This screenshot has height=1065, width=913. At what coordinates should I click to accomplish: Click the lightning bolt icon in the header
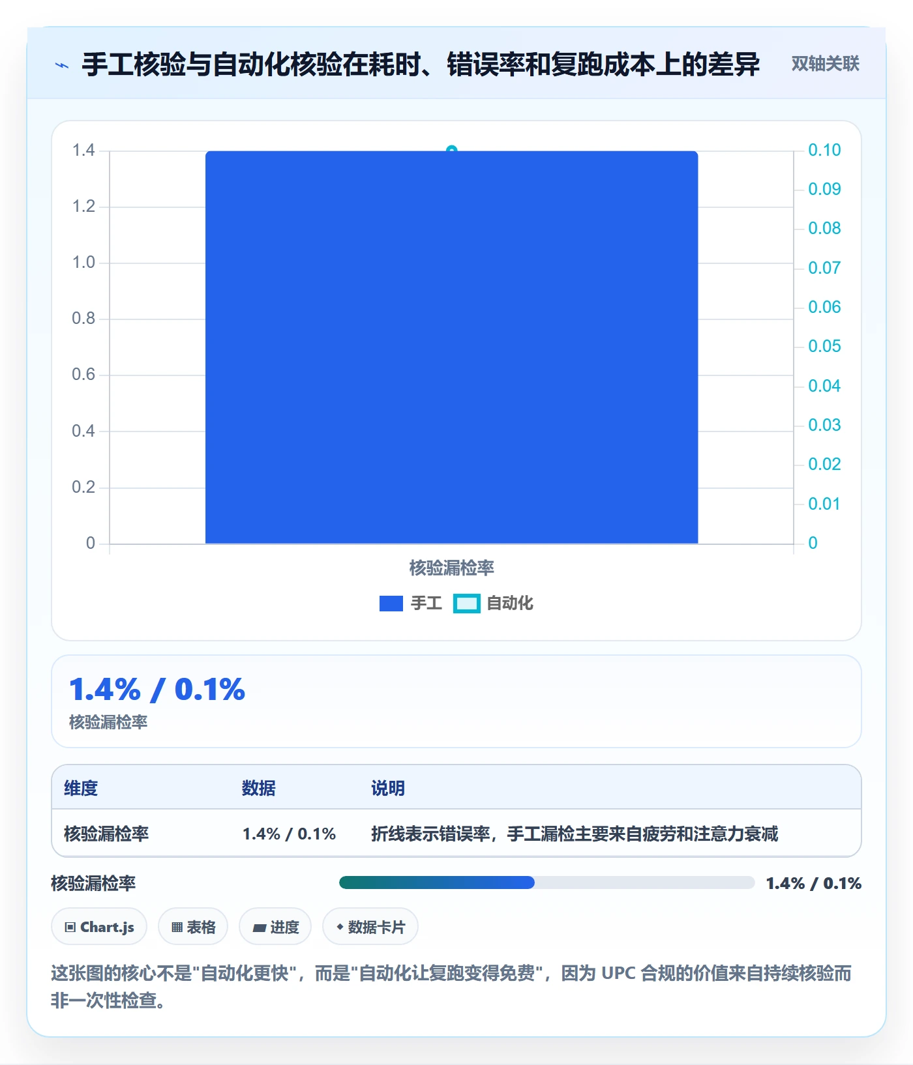coord(62,65)
